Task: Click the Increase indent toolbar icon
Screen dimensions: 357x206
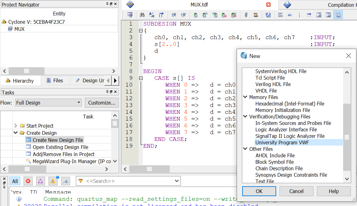Action: [x=174, y=15]
